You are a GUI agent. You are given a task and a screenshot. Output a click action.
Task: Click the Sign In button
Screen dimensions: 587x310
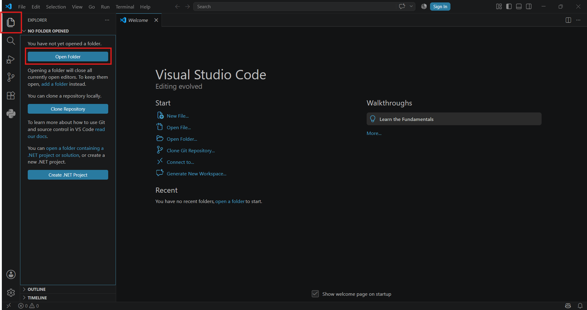[x=440, y=6]
